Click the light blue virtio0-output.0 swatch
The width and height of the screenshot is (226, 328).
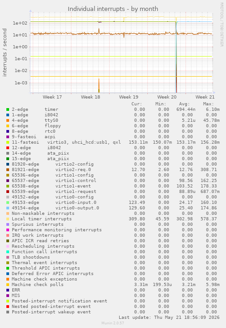pyautogui.click(x=8, y=208)
